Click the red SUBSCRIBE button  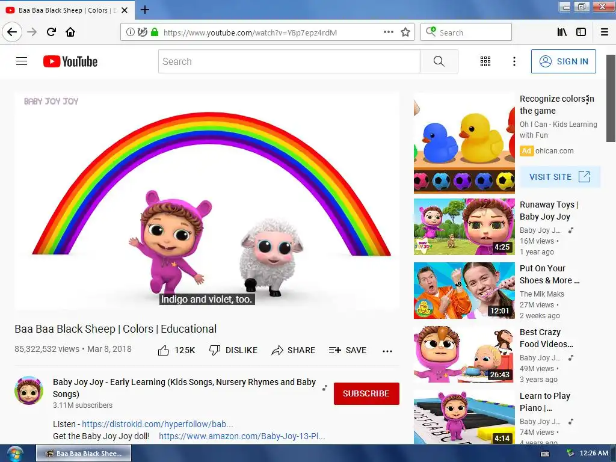click(366, 393)
